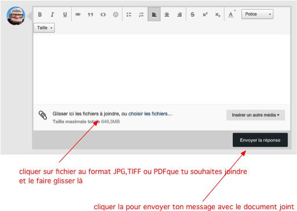This screenshot has width=297, height=211.
Task: Insert a quote block
Action: [90, 14]
